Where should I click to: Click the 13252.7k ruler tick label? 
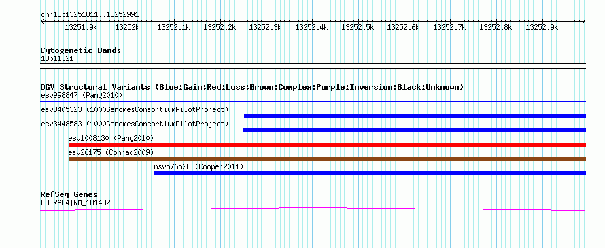point(449,27)
